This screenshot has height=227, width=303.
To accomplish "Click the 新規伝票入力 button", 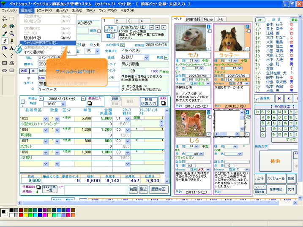I will pos(148,102).
